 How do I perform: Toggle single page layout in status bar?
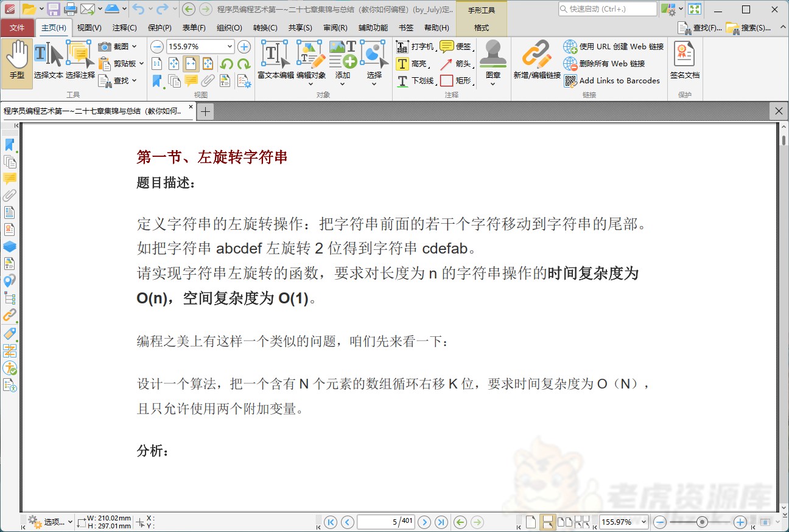tap(531, 522)
